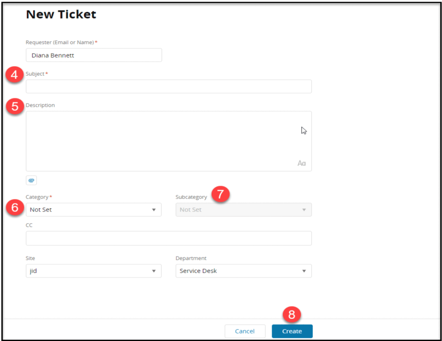Click the CC field label
The width and height of the screenshot is (442, 341).
tap(29, 225)
